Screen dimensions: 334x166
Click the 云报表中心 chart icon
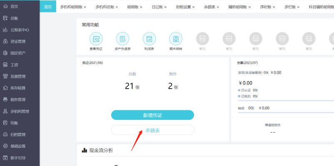5,30
